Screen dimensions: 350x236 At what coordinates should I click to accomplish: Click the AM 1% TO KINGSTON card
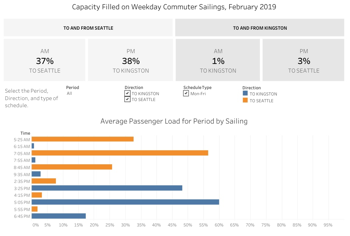pos(218,60)
